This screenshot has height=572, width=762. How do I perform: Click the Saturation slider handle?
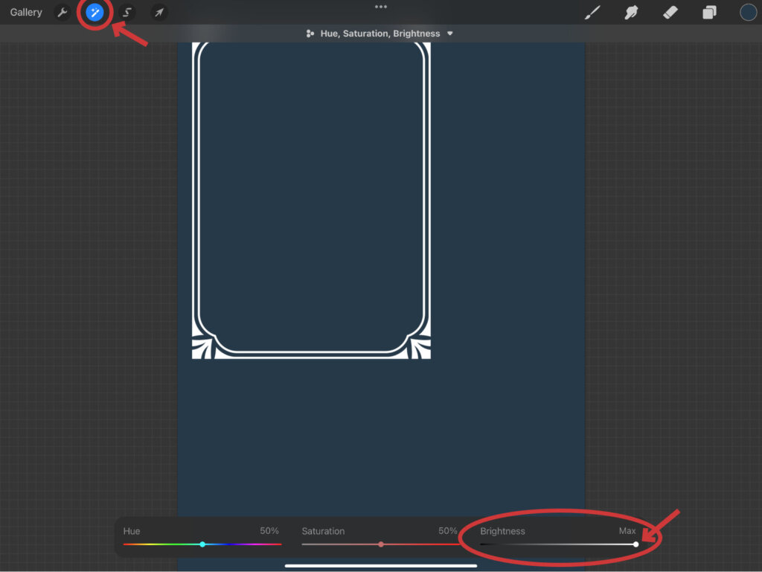381,544
